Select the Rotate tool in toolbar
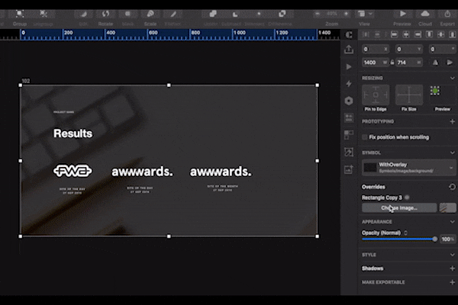This screenshot has width=458, height=305. coord(105,14)
